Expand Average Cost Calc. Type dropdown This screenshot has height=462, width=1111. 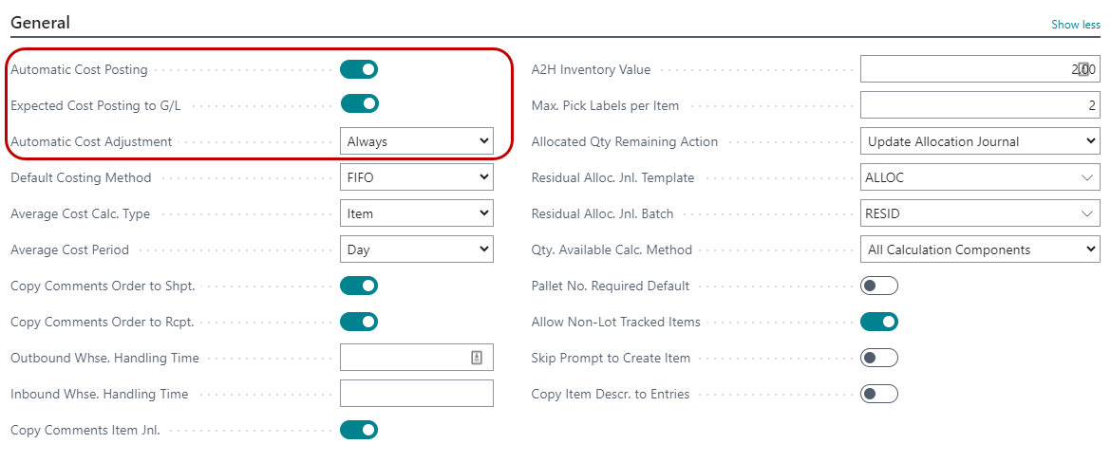[416, 213]
